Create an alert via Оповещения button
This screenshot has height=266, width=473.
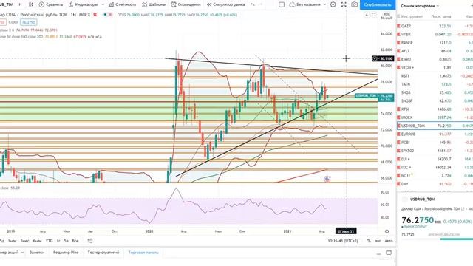[186, 4]
